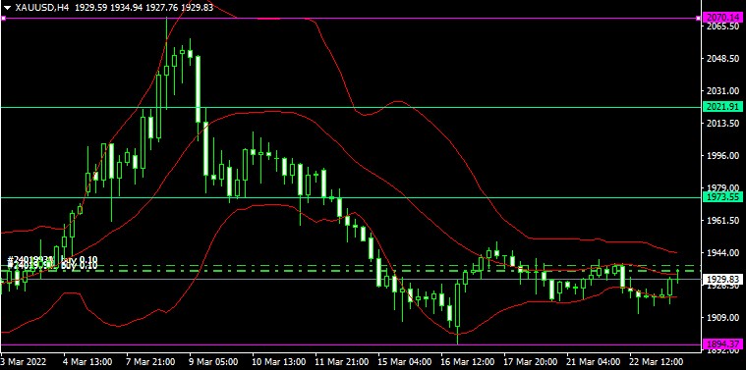The image size is (746, 370).
Task: Click the current price label 1929.83
Action: (x=721, y=279)
